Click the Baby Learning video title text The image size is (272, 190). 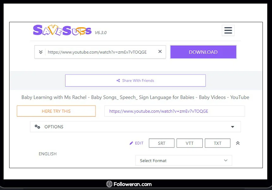(135, 97)
